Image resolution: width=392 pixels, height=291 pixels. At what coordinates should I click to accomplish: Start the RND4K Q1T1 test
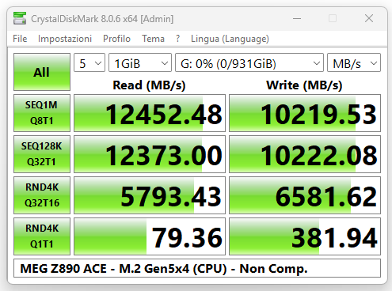click(x=42, y=236)
